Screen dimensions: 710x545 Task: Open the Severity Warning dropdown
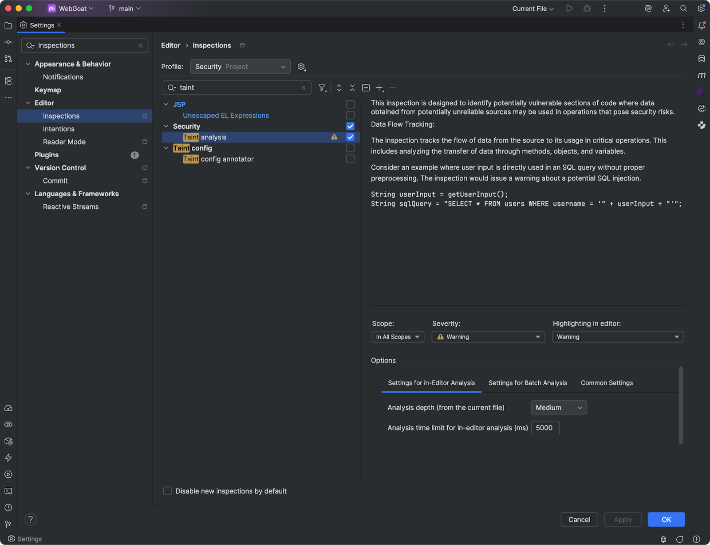(x=488, y=337)
